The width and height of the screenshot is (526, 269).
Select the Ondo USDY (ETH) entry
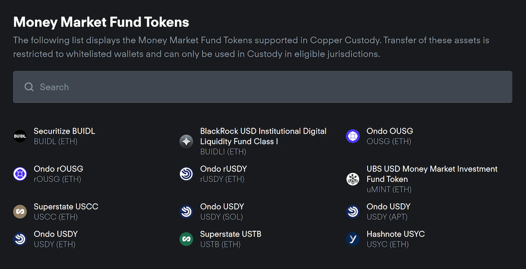click(x=56, y=239)
